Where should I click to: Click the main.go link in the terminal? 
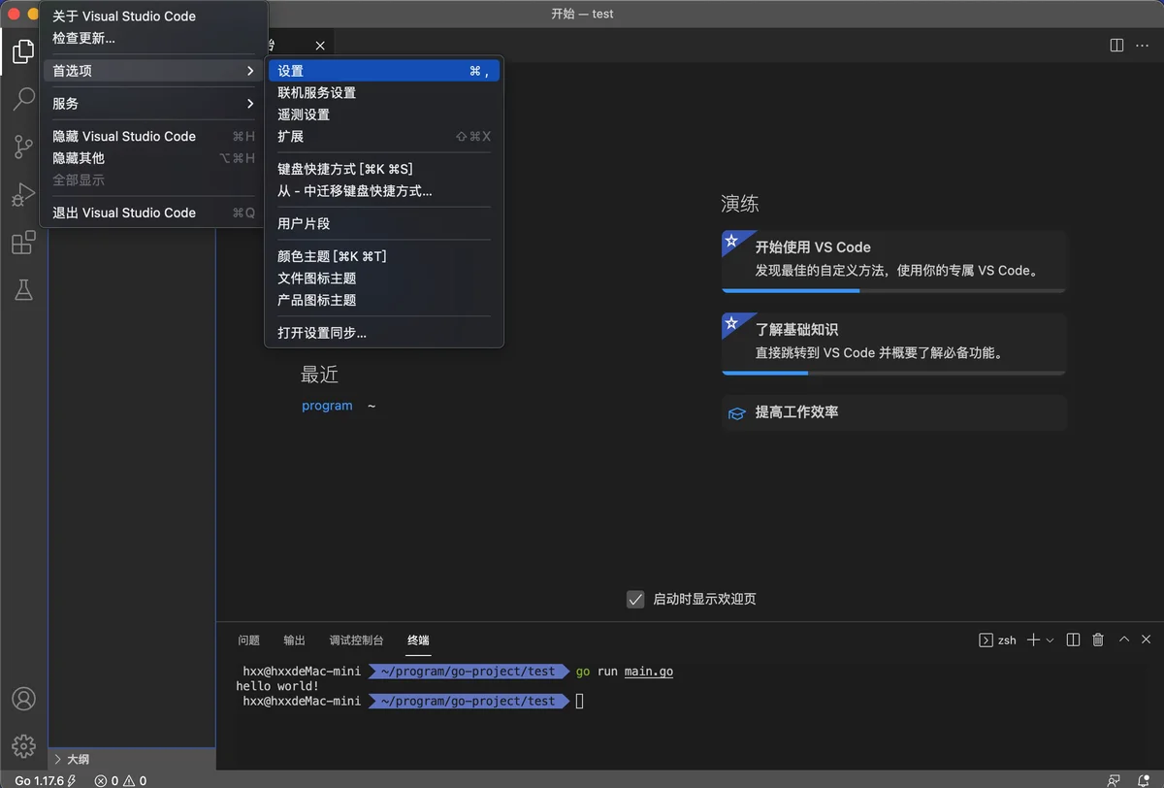649,672
